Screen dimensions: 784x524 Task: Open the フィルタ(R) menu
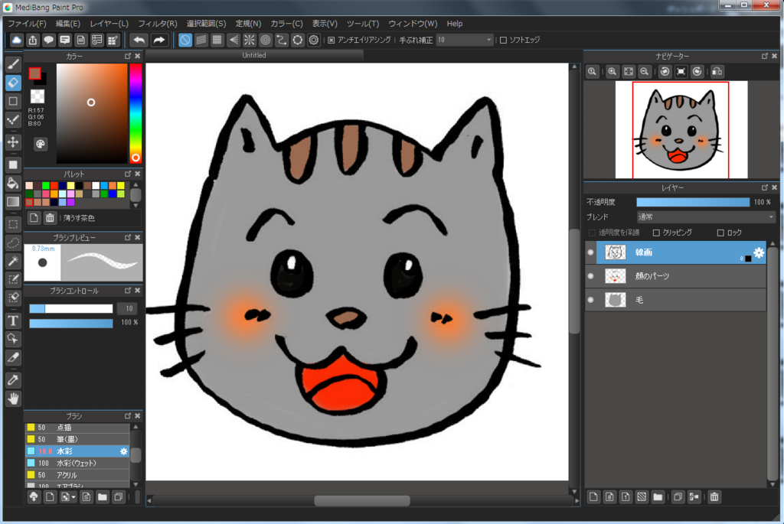tap(158, 24)
